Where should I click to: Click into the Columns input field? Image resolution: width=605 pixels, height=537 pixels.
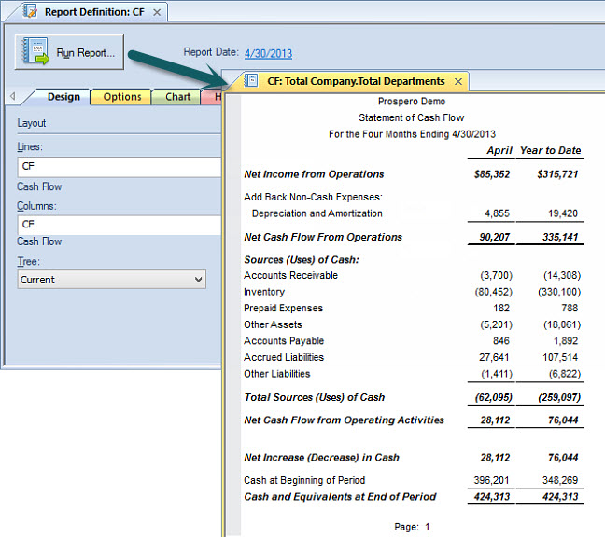(x=118, y=224)
